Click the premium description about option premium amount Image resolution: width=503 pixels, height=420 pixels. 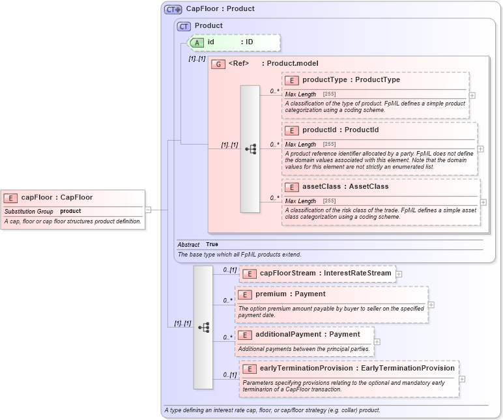point(331,312)
